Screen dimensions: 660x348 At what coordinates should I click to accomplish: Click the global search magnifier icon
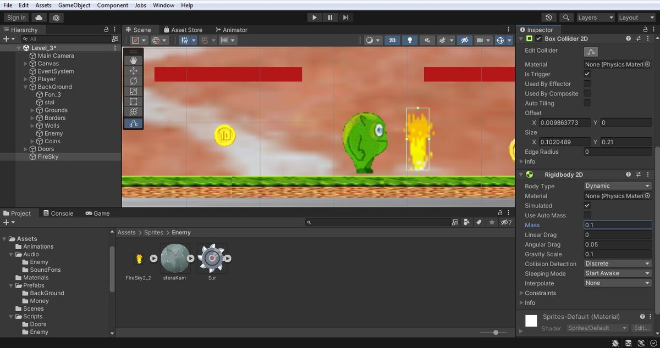tap(566, 18)
